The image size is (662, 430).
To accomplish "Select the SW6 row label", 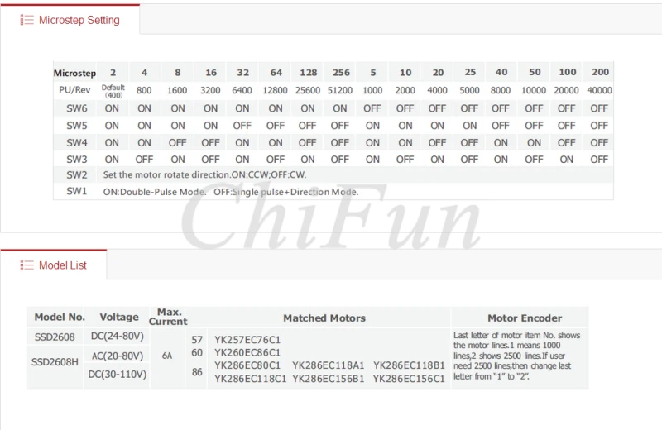I will pyautogui.click(x=76, y=108).
